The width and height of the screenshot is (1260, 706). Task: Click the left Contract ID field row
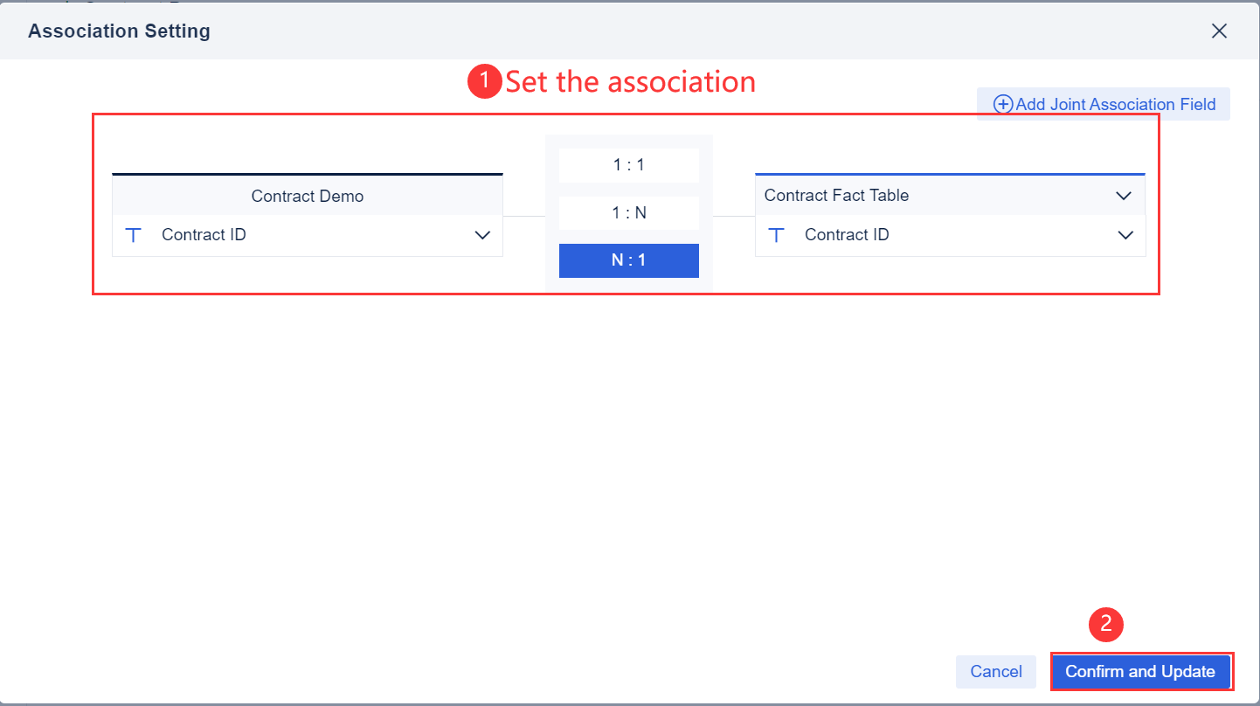[262, 235]
